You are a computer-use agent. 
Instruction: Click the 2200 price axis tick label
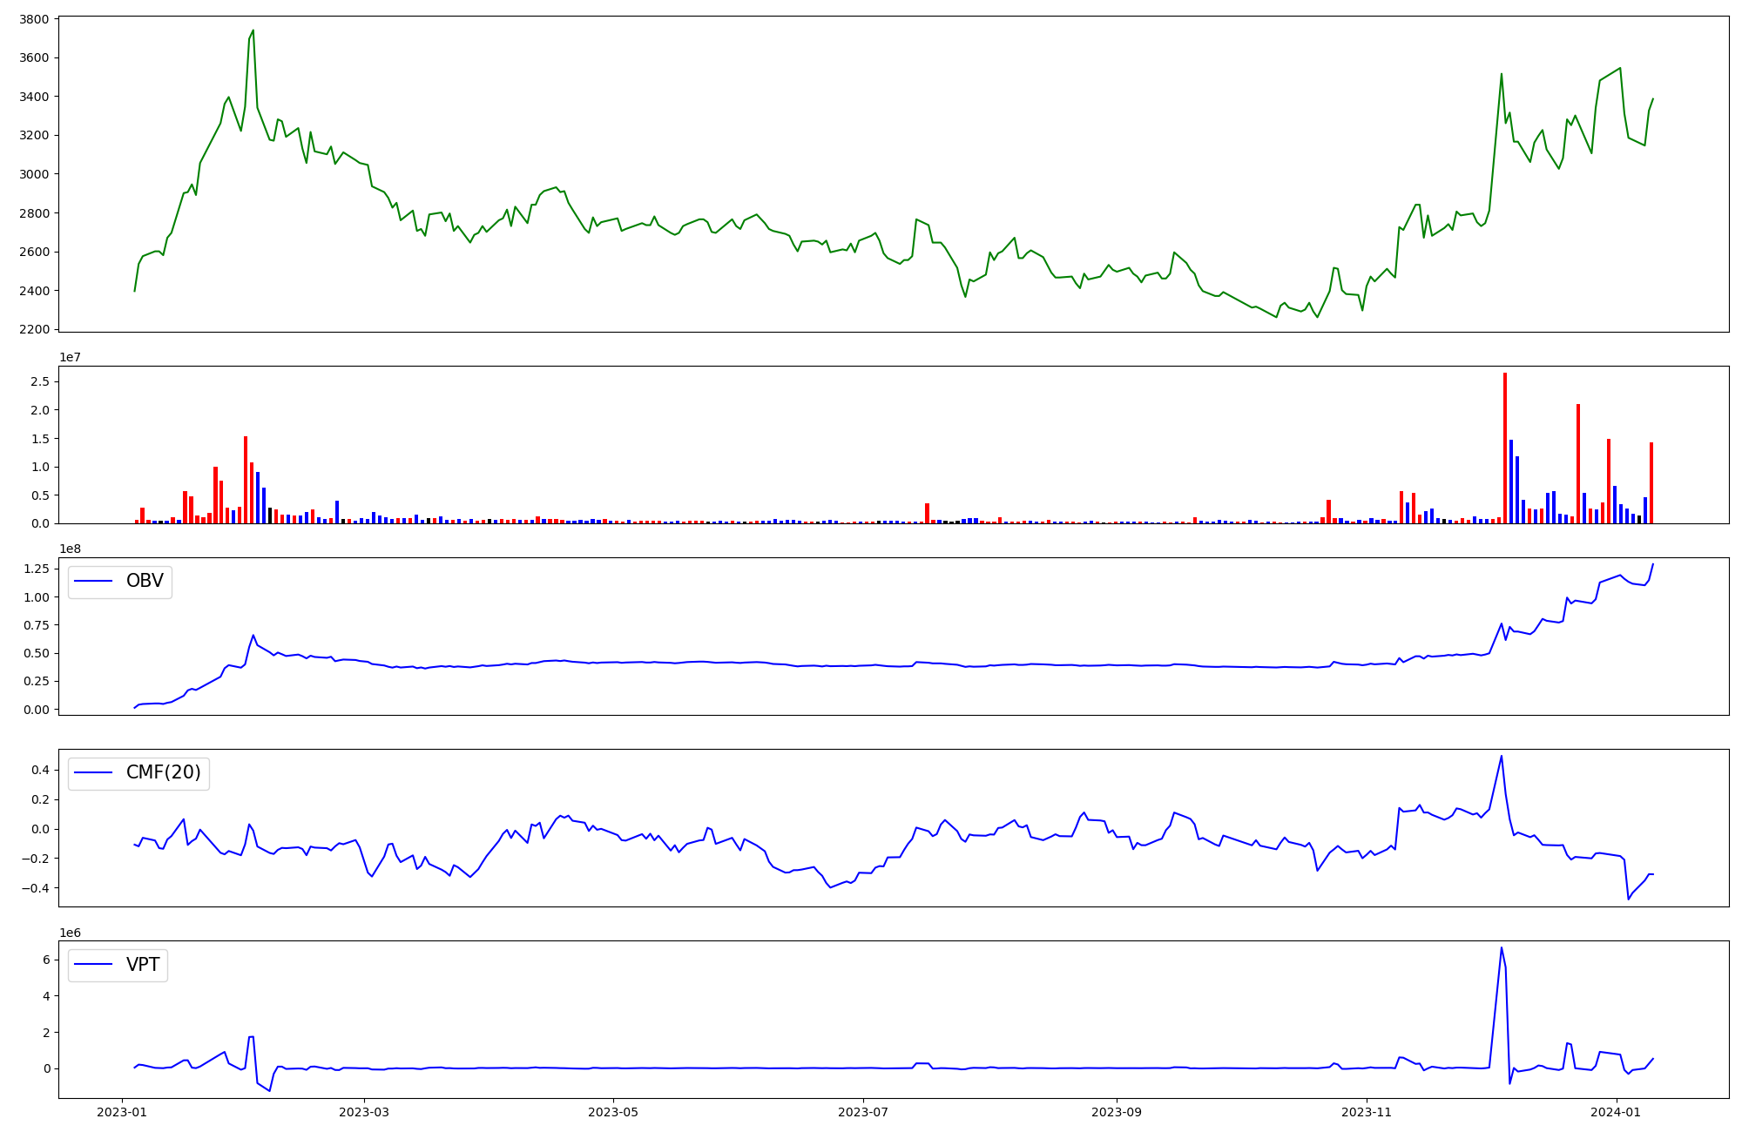(36, 330)
